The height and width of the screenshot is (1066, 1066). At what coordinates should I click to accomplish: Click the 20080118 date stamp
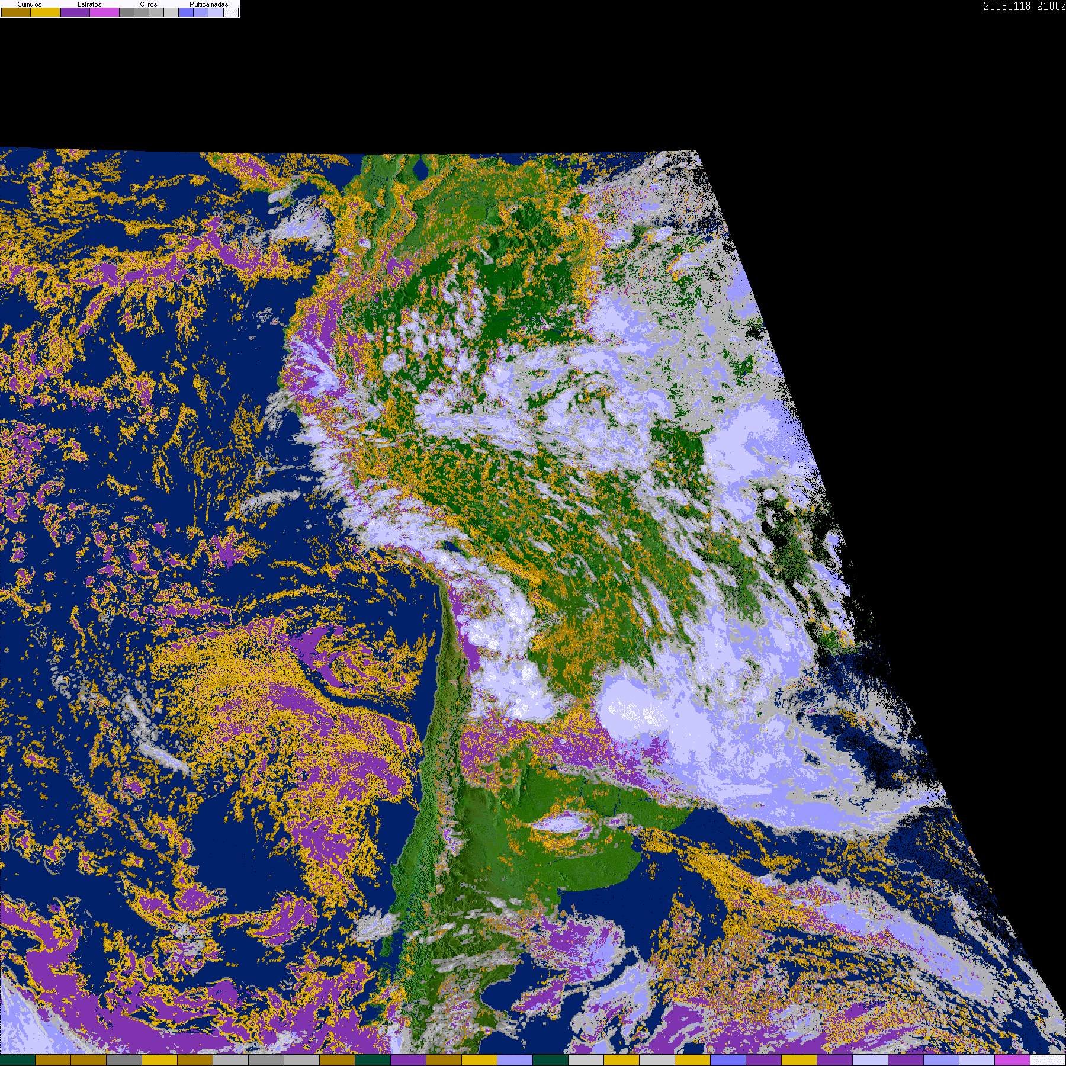coord(1007,6)
